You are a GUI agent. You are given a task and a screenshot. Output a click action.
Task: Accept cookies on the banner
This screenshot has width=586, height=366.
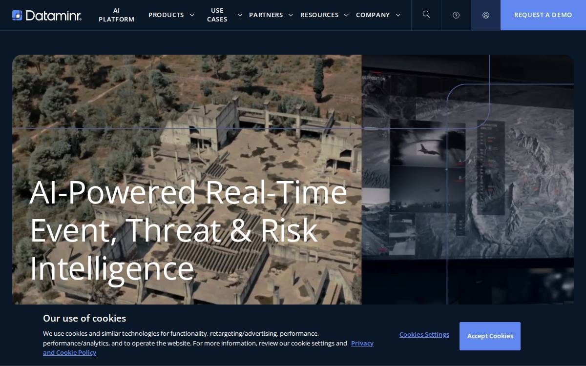pos(490,336)
